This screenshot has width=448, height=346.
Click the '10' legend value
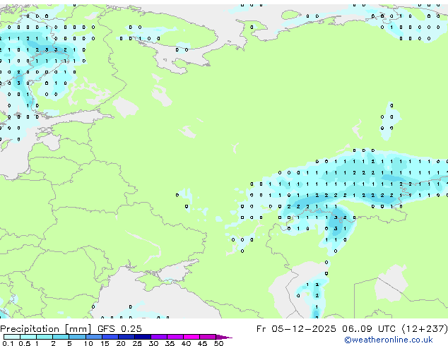click(88, 343)
